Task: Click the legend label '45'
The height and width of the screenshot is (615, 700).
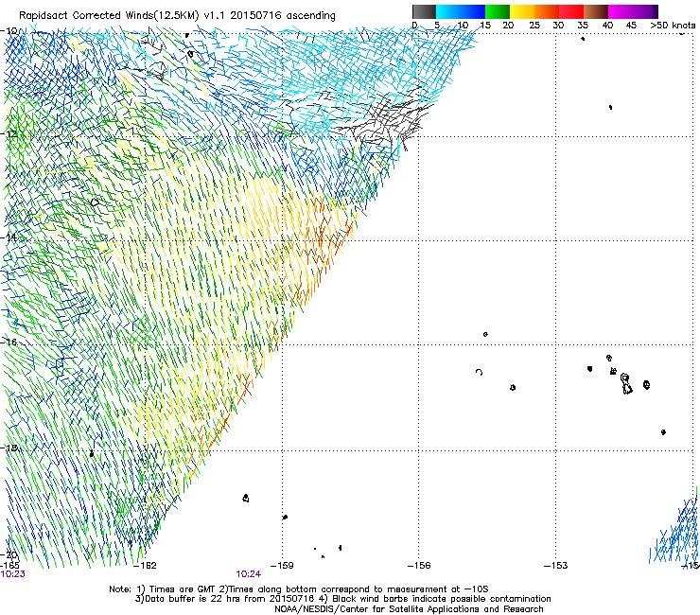Action: (631, 26)
